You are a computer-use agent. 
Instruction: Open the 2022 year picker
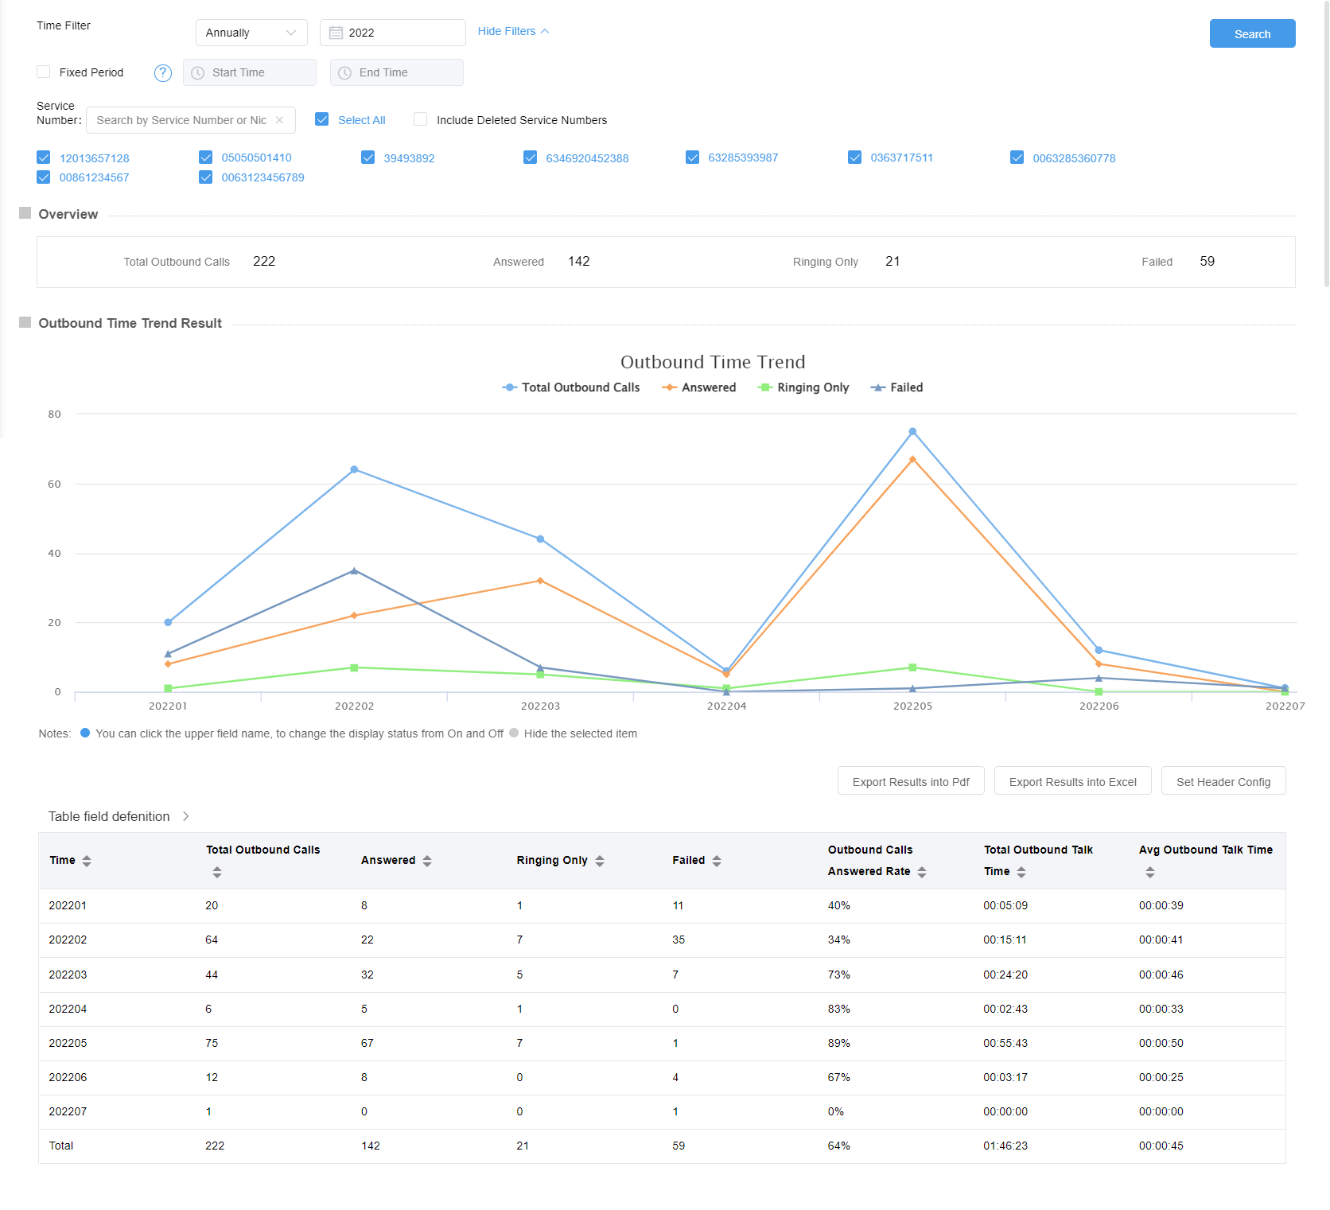tap(392, 33)
